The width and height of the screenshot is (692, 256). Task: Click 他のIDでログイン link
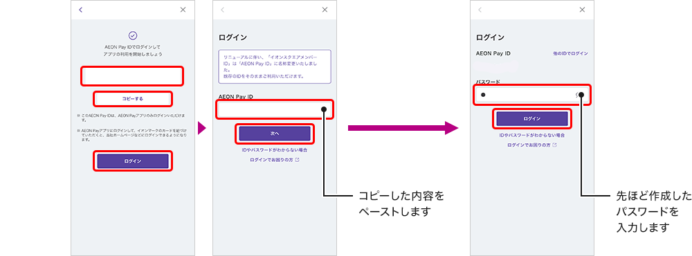click(x=570, y=53)
